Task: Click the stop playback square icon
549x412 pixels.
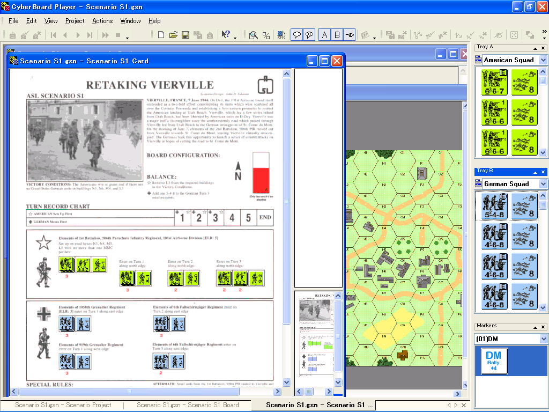Action: (x=118, y=35)
